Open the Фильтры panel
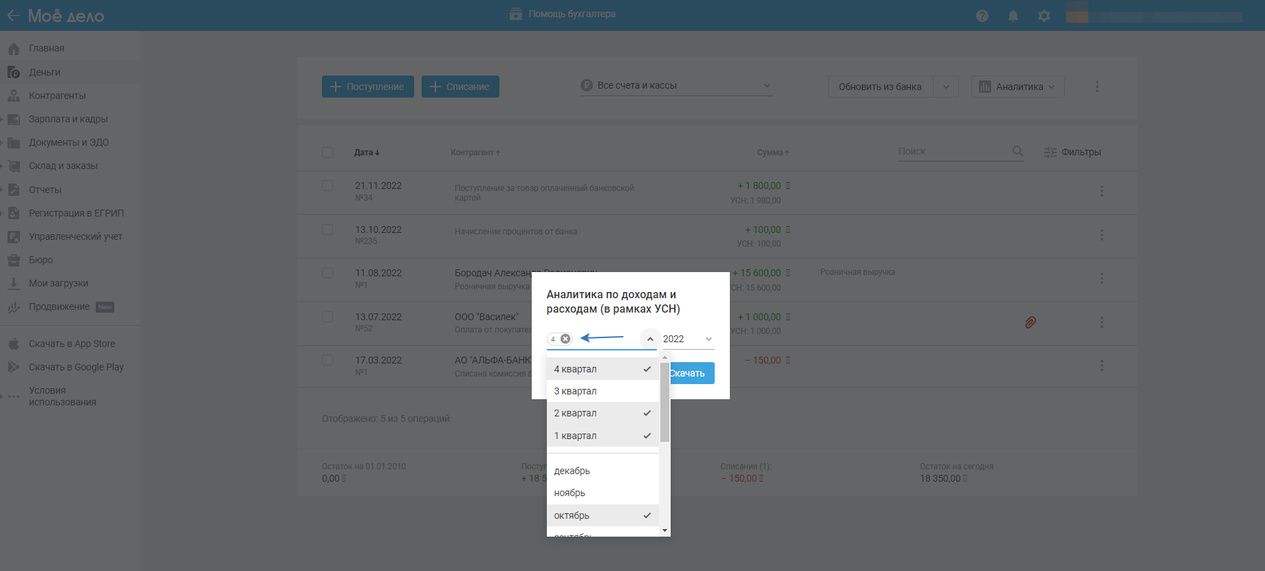 point(1072,152)
